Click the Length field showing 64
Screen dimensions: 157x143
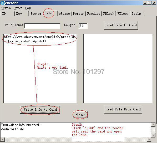tap(83, 26)
